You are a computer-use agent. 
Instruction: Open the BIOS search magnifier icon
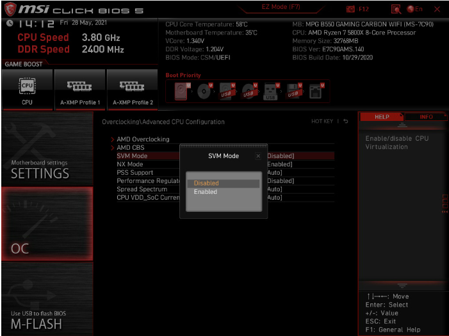pos(396,9)
